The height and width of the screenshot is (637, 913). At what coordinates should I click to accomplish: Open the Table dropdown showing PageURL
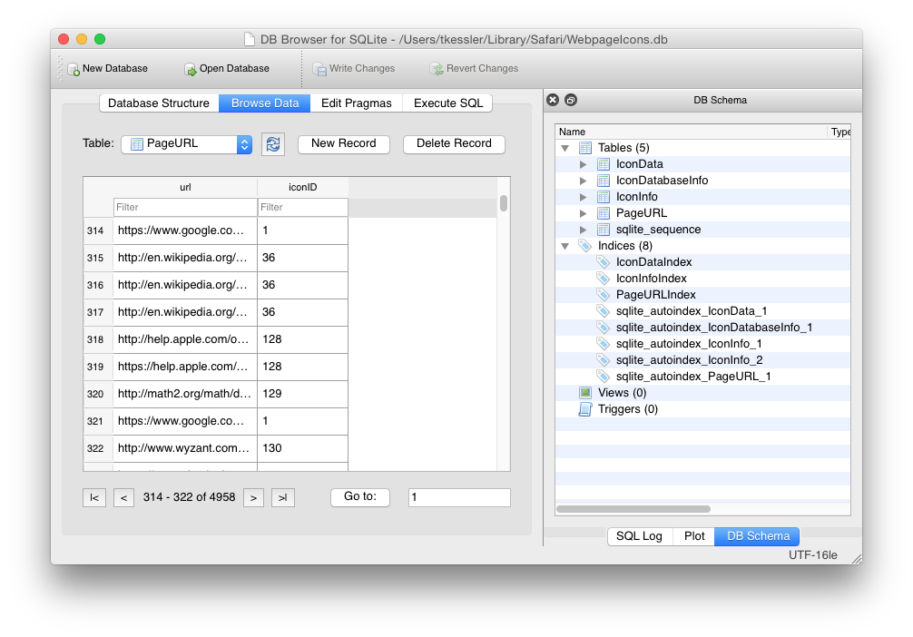tap(186, 143)
